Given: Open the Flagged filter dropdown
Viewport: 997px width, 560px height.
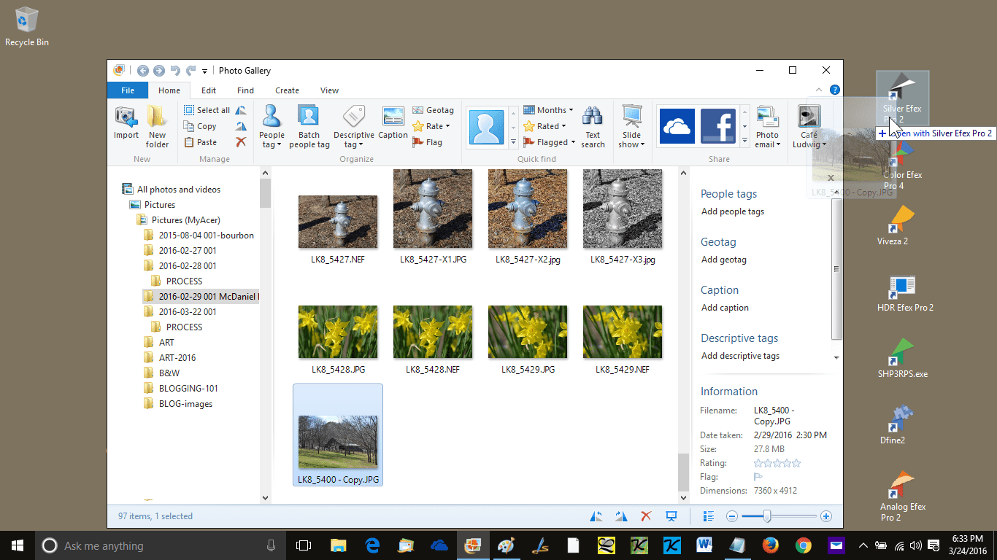Looking at the screenshot, I should [x=550, y=142].
